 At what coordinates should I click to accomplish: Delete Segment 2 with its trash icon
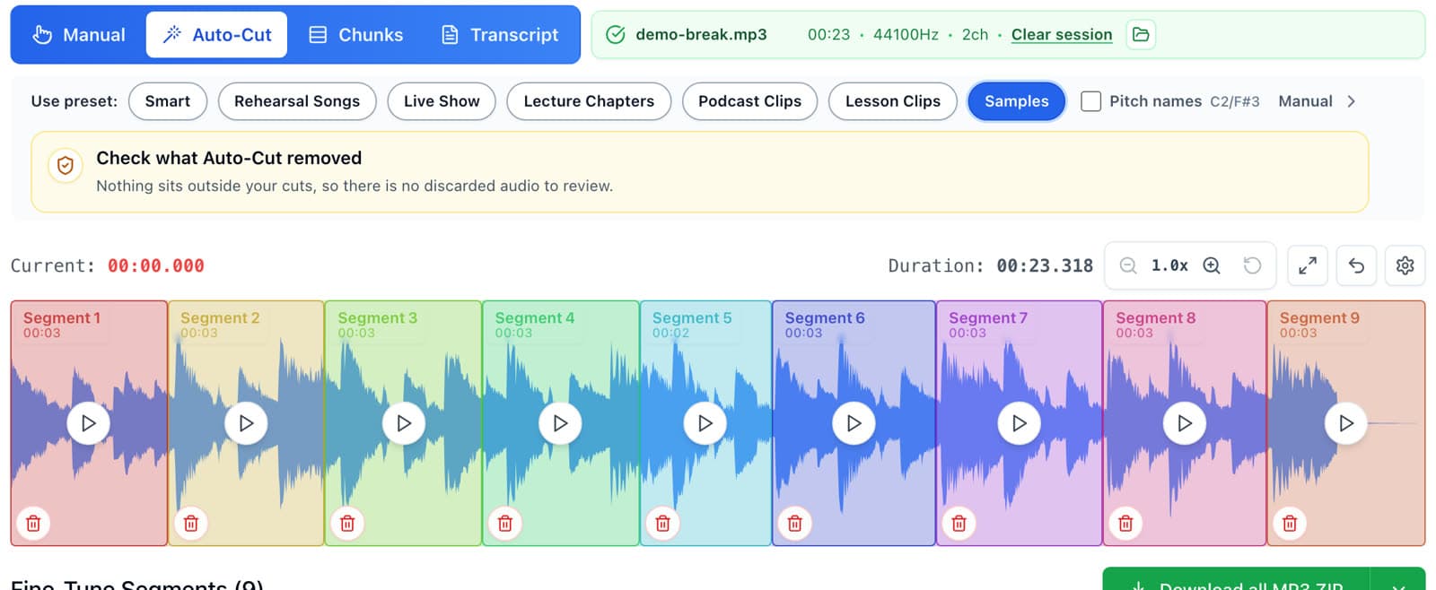[191, 523]
